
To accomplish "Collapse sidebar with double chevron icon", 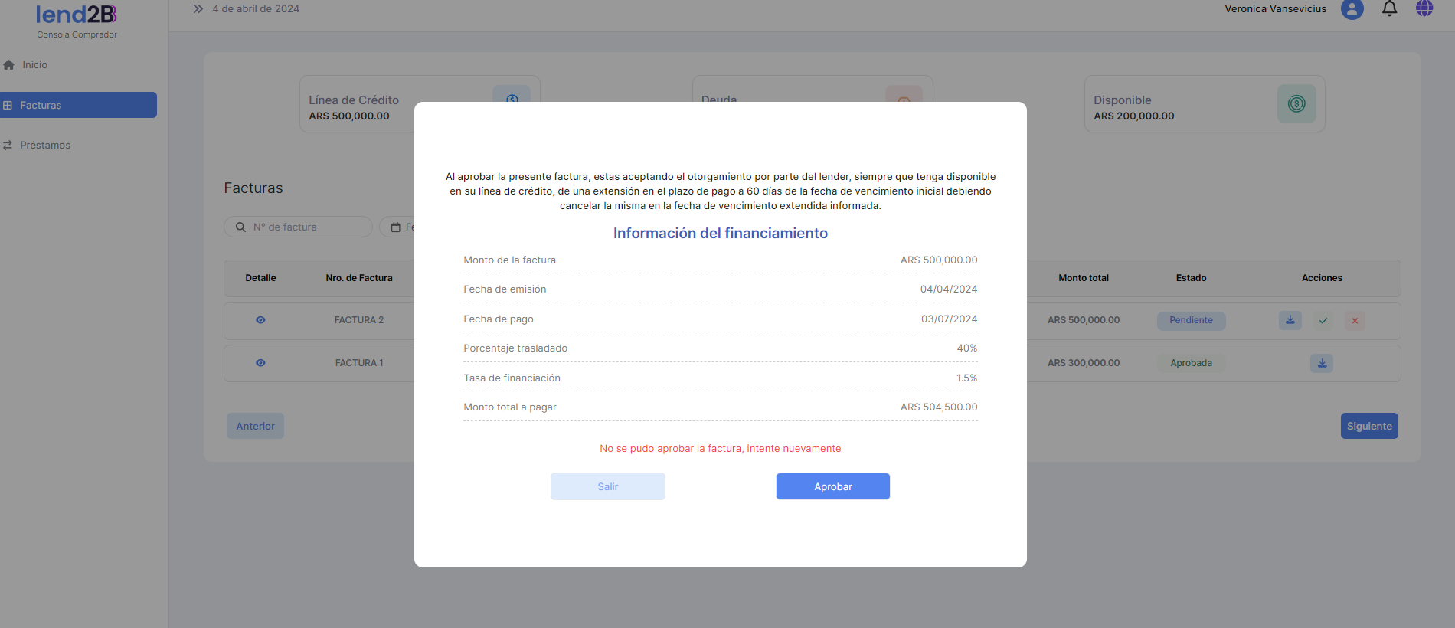I will coord(198,9).
